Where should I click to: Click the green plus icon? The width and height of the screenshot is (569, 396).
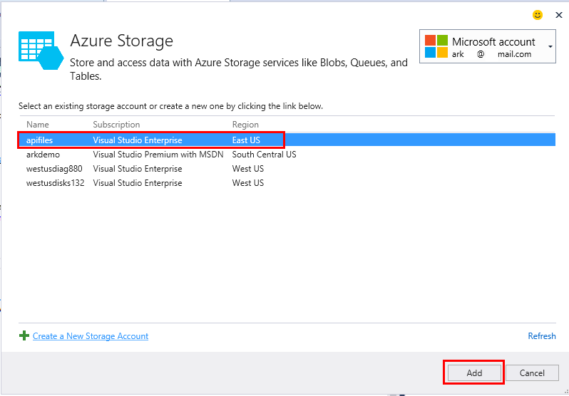tap(24, 336)
